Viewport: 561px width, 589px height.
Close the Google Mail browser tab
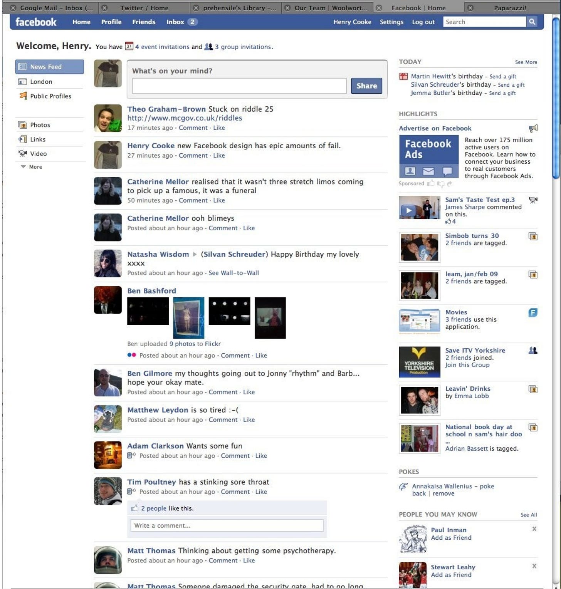point(13,8)
